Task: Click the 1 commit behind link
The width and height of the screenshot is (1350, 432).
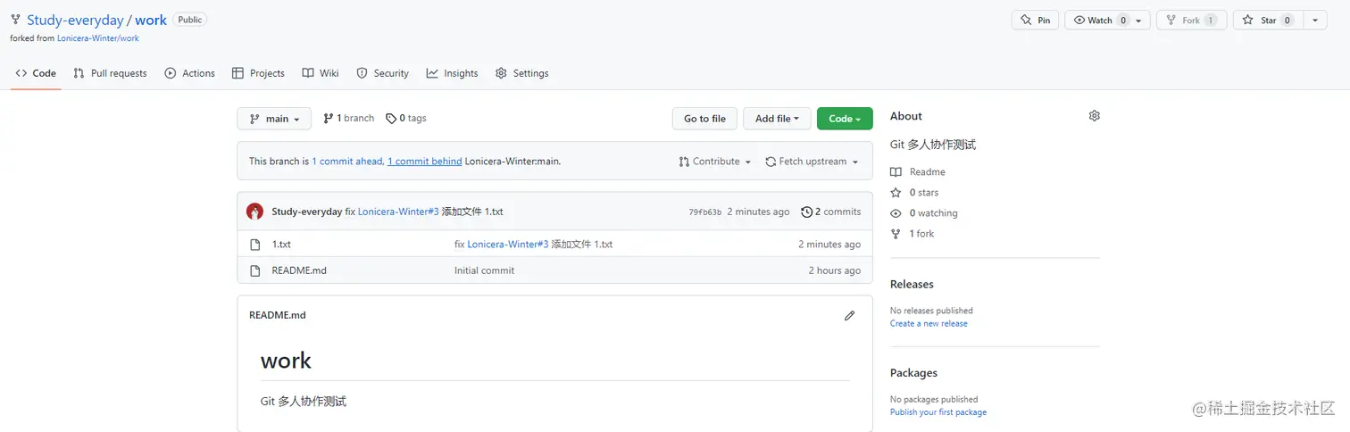Action: 425,162
